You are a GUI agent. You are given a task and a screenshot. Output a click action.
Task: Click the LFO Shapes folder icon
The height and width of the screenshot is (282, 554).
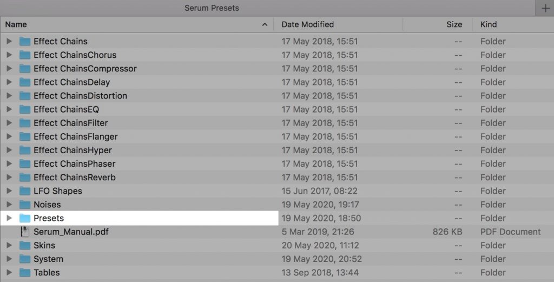[25, 191]
